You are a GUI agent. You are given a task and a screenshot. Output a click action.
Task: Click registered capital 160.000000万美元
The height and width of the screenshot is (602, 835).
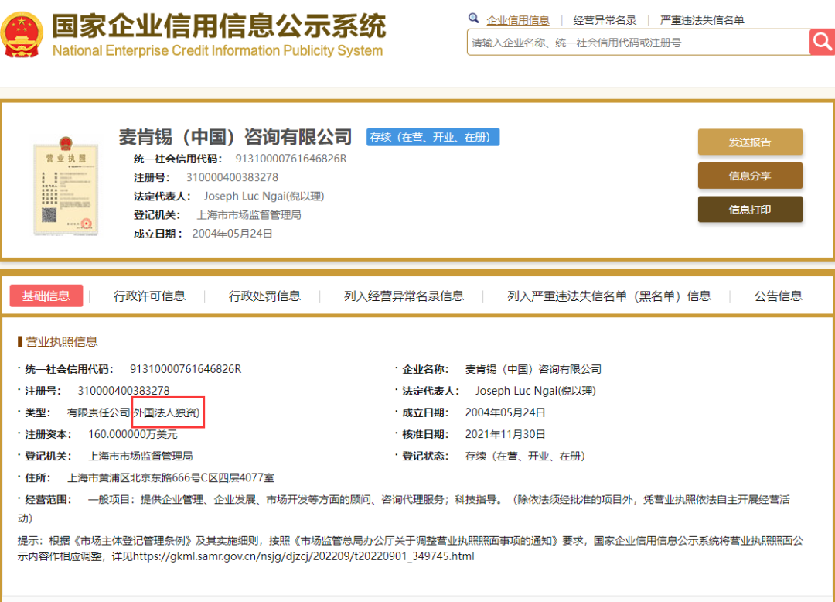[x=133, y=434]
